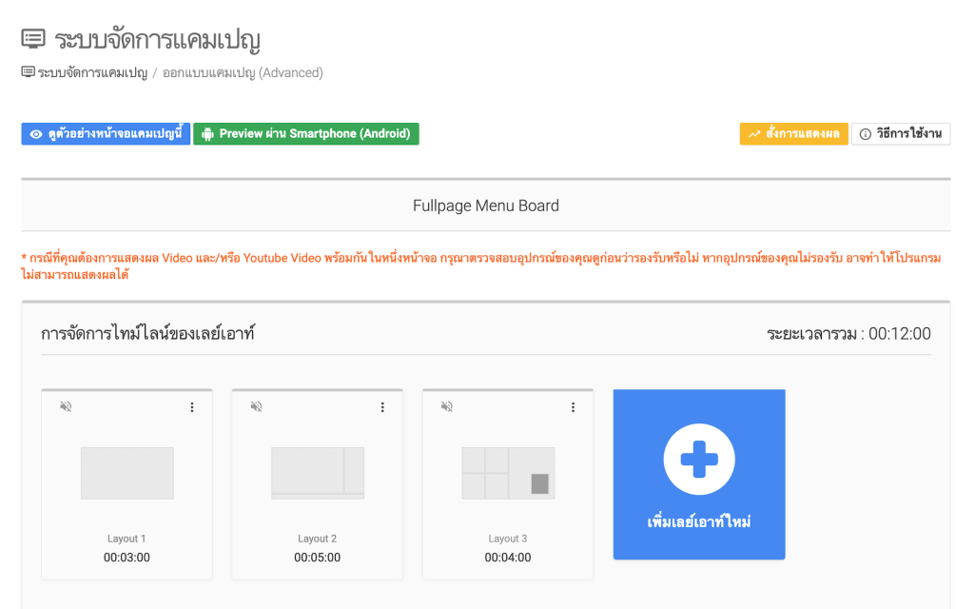
Task: Click the campaign system header icon
Action: [33, 39]
